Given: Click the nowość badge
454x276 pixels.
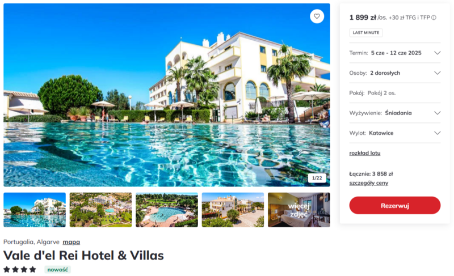Looking at the screenshot, I should (58, 270).
